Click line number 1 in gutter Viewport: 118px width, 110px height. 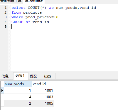6,8
